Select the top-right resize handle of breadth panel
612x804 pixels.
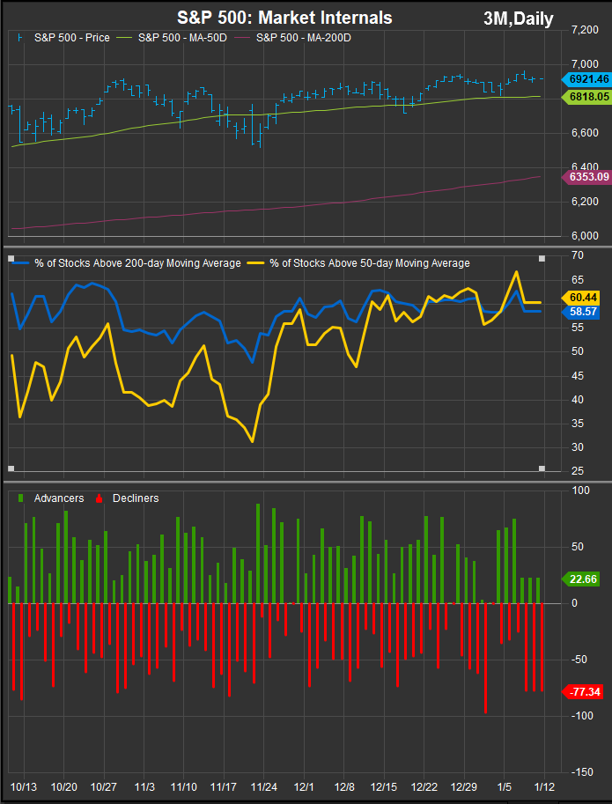542,258
